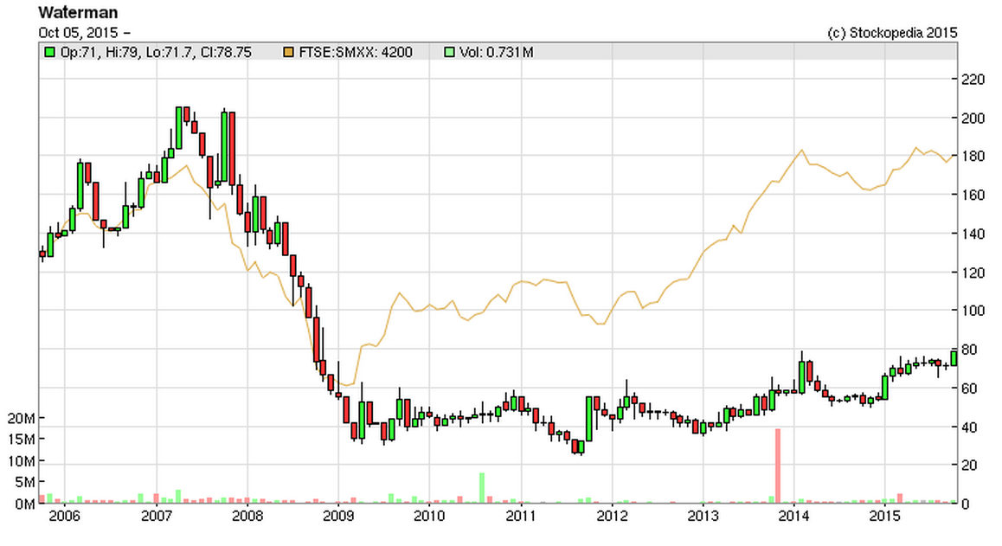Click the orange FTSE:SMXX legend swatch
Viewport: 1002px width, 546px height.
289,53
